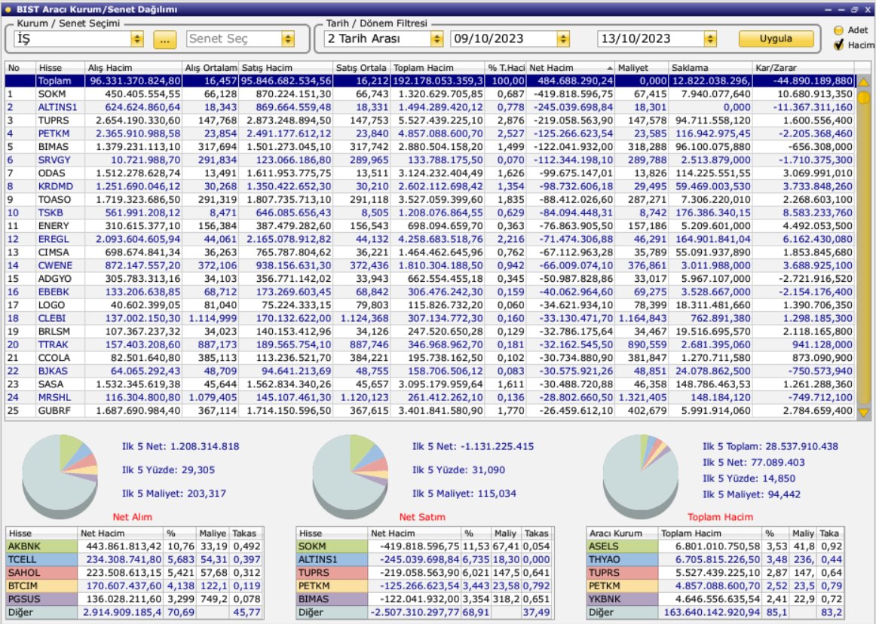Select the EREGL row
This screenshot has height=624, width=876.
click(430, 239)
